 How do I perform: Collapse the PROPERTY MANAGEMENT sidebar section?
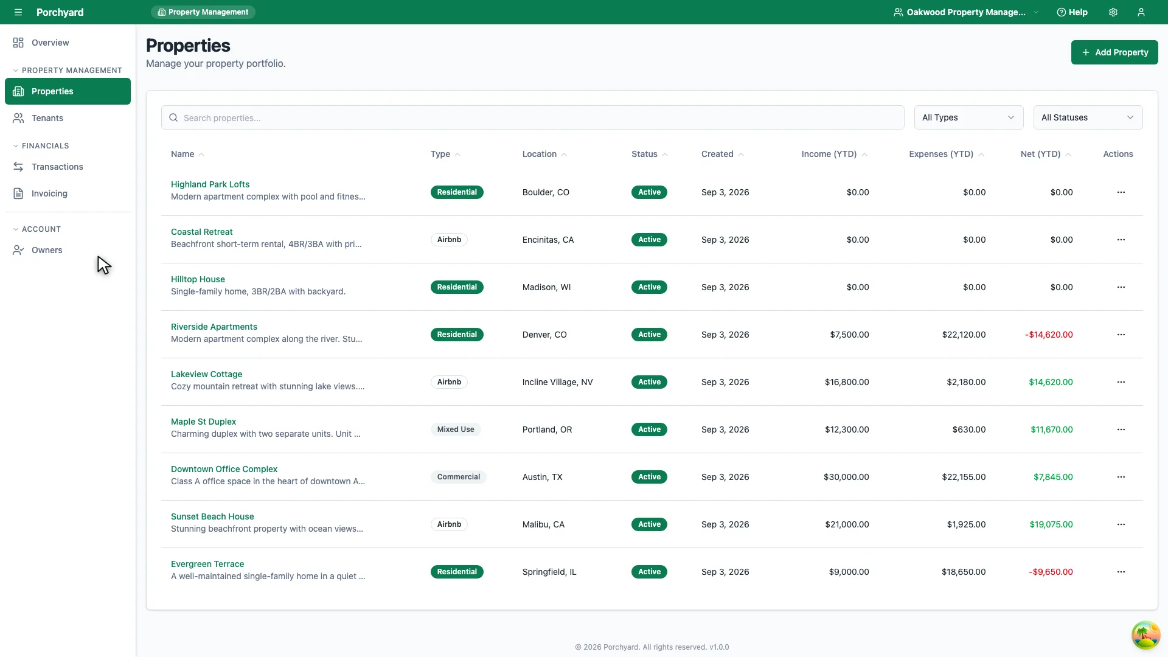tap(68, 71)
